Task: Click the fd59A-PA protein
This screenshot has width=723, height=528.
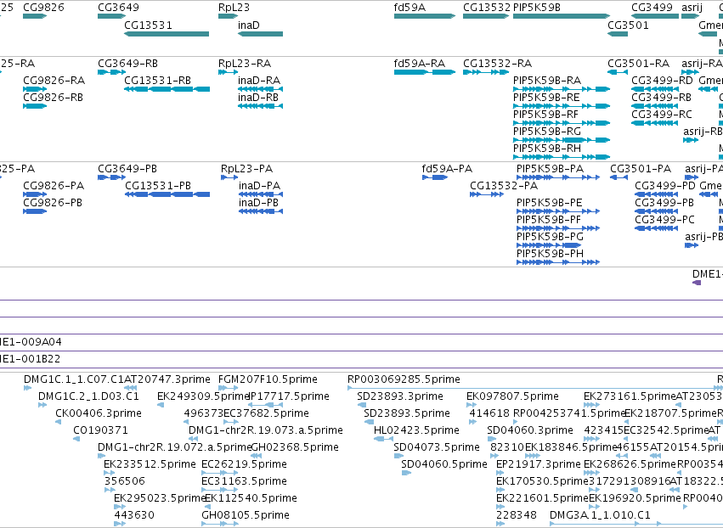Action: pos(435,177)
